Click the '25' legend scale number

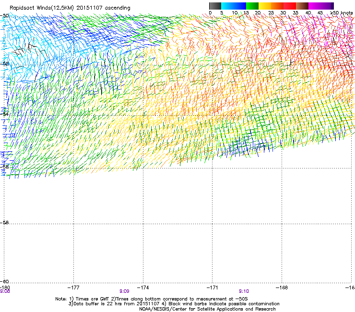point(271,13)
